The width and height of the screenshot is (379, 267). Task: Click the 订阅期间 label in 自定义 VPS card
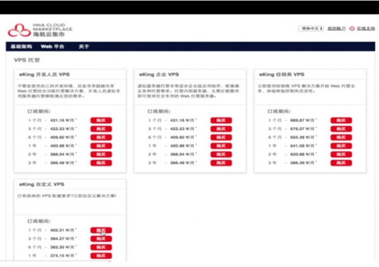pos(39,221)
